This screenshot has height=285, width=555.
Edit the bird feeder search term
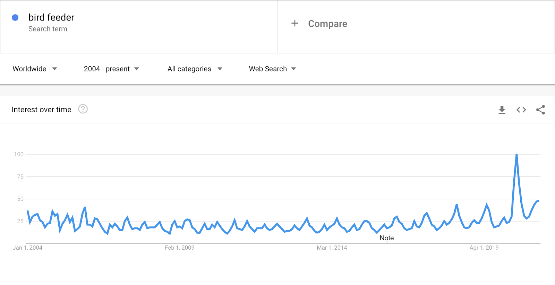(x=51, y=17)
